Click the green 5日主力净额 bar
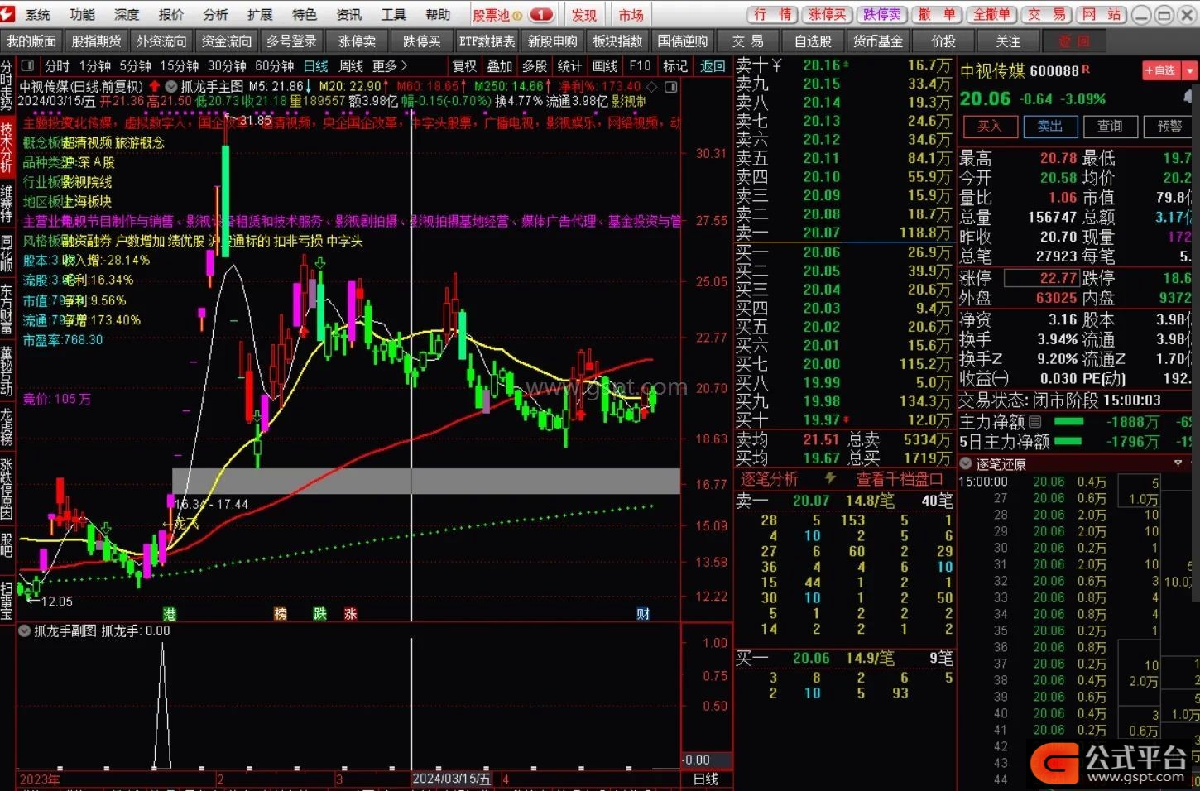Screen dimensions: 1200x791 coord(1068,441)
